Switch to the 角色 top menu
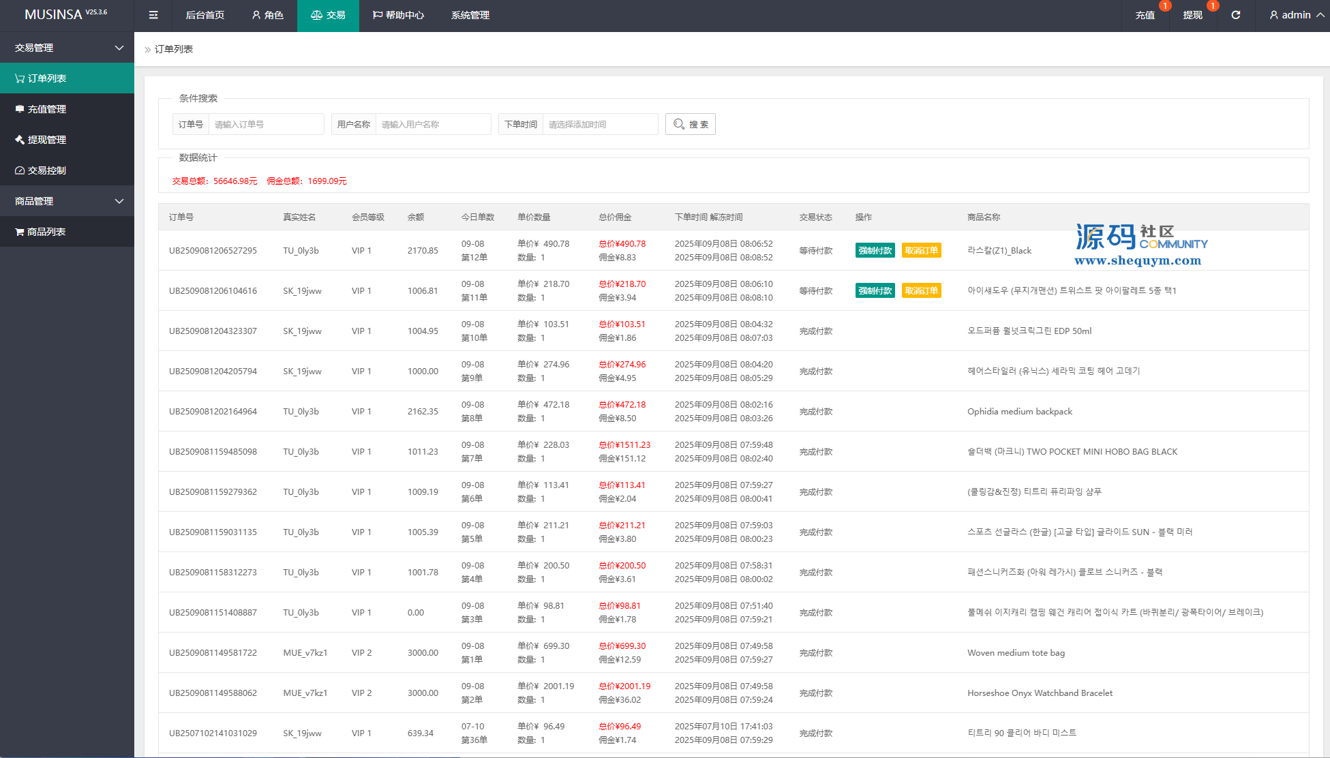This screenshot has height=758, width=1330. (x=267, y=15)
